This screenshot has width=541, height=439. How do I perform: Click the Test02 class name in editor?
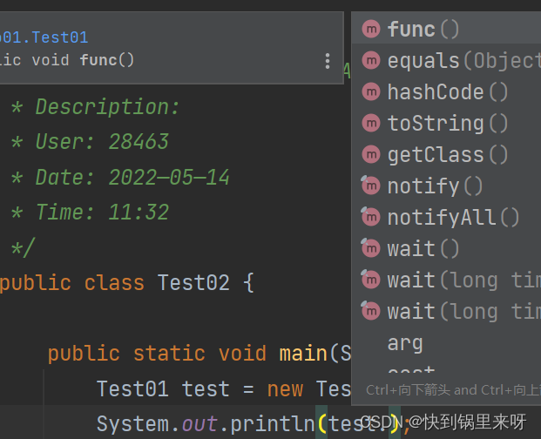tap(193, 282)
